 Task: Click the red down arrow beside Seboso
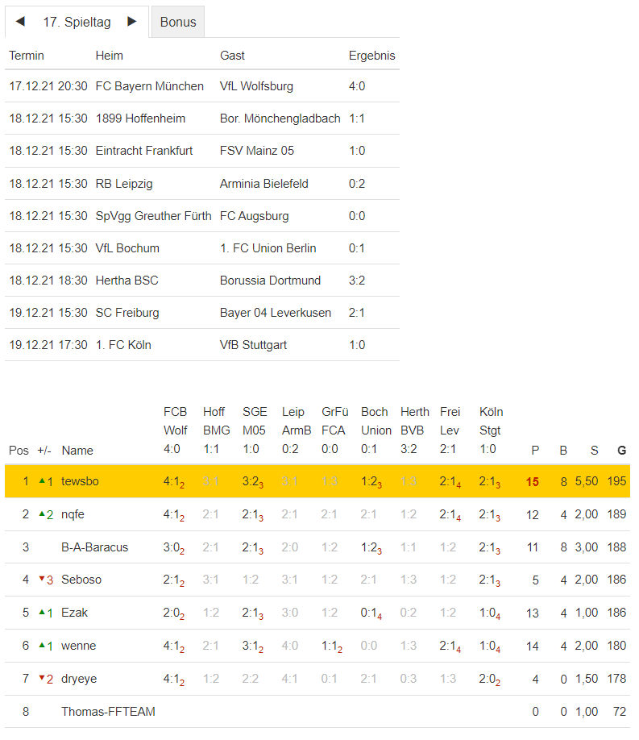tap(42, 579)
